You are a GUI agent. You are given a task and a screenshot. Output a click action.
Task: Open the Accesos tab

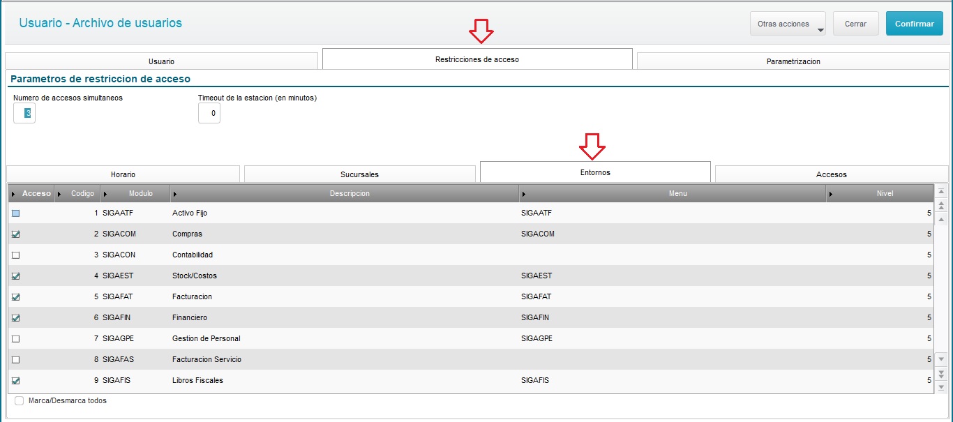click(x=832, y=174)
